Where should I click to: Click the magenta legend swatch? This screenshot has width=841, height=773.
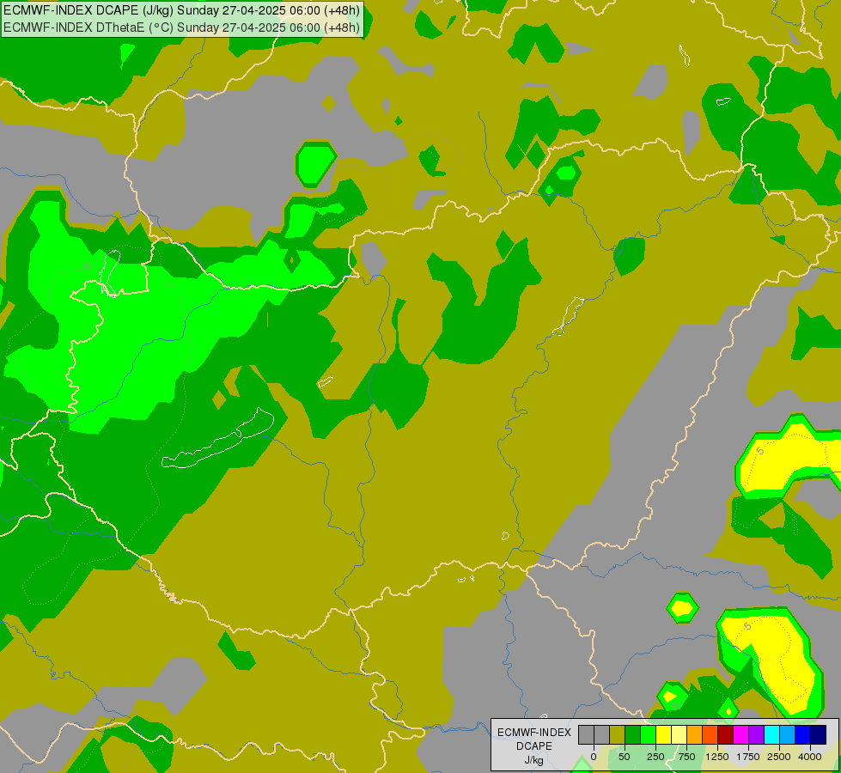tap(741, 734)
